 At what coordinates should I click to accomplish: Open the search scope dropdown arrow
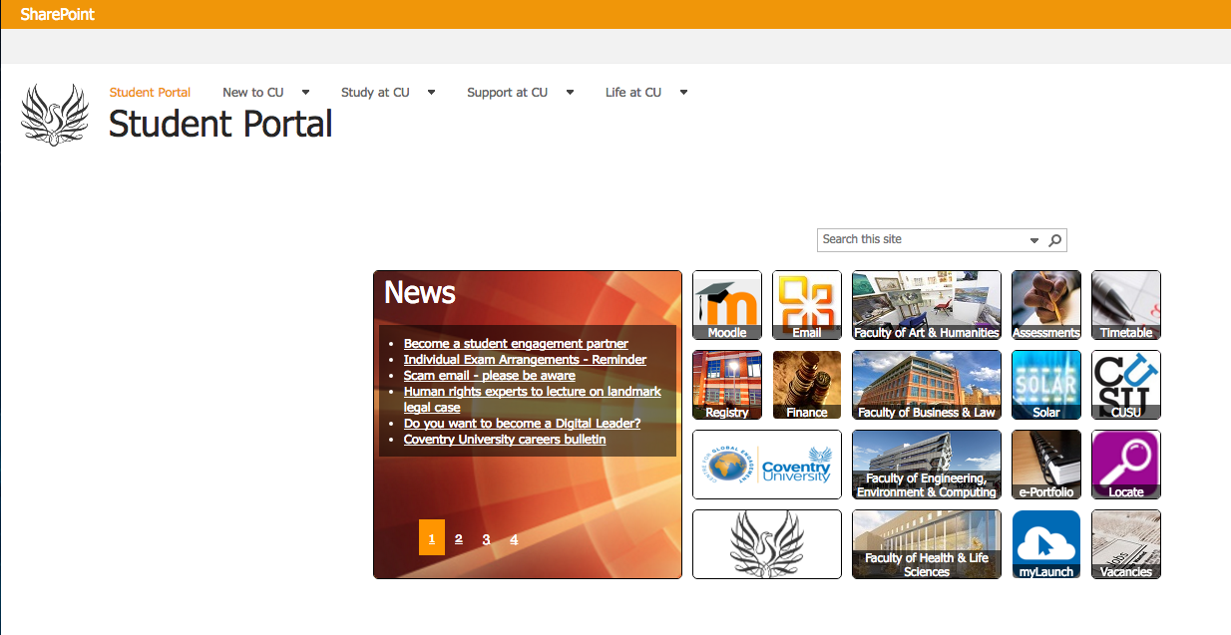[1034, 240]
